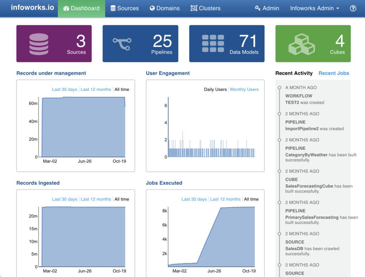This screenshot has height=277, width=365.
Task: Click the key icon next to Admin
Action: click(x=258, y=8)
